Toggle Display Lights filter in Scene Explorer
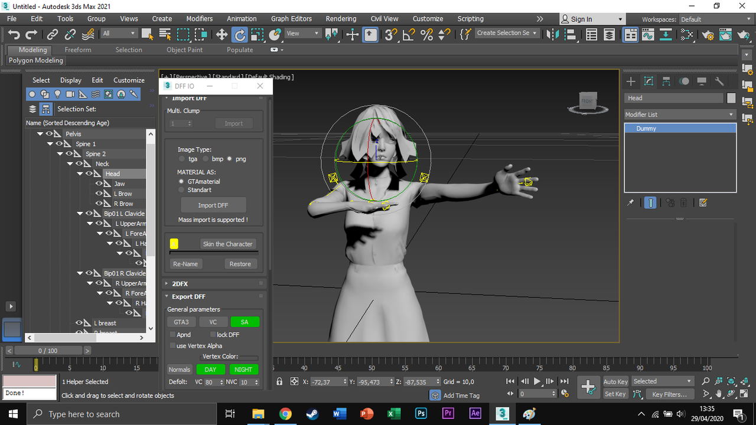Image resolution: width=756 pixels, height=425 pixels. click(x=57, y=94)
